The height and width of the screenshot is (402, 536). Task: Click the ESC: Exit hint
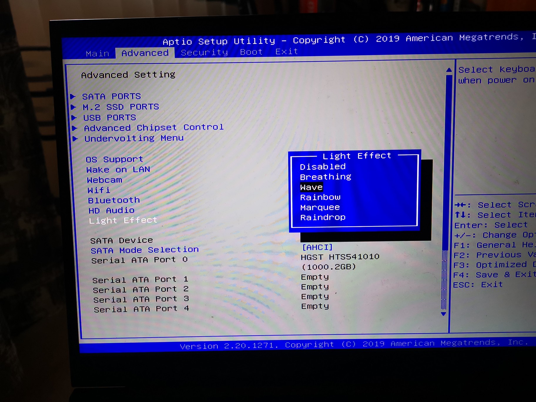[478, 285]
